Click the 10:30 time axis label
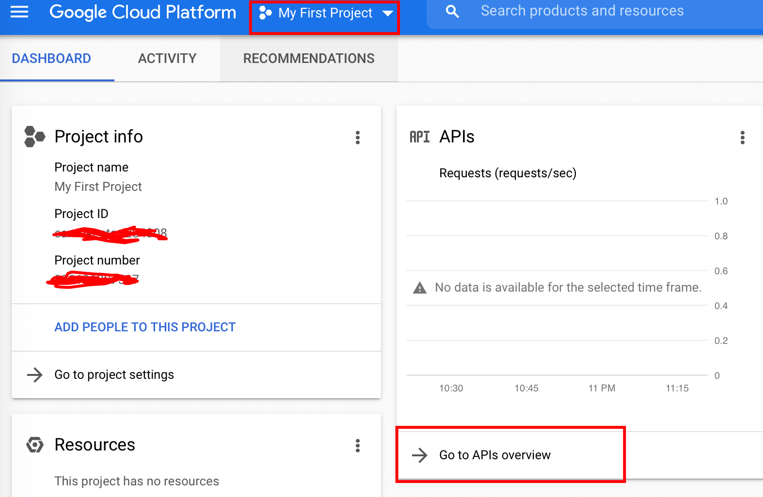 click(x=451, y=388)
